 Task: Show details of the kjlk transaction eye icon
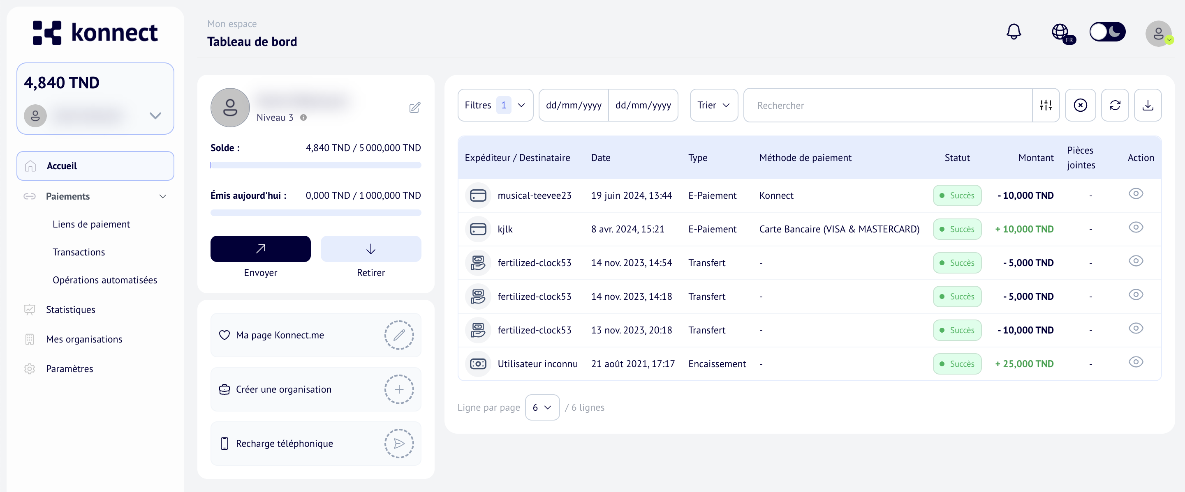[x=1136, y=227]
